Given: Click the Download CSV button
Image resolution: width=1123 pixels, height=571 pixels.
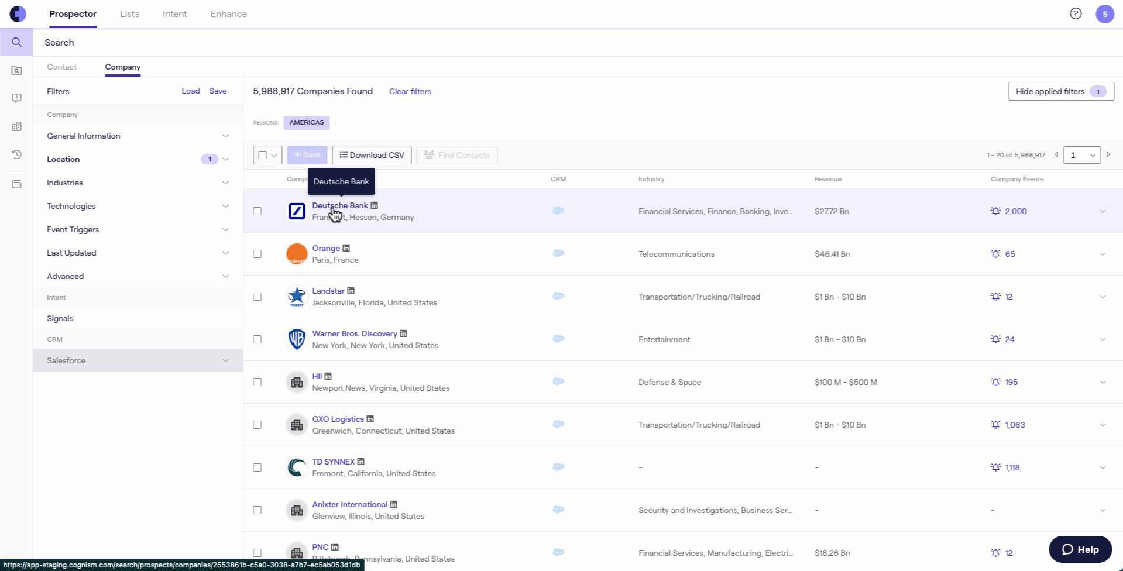Looking at the screenshot, I should [x=372, y=155].
